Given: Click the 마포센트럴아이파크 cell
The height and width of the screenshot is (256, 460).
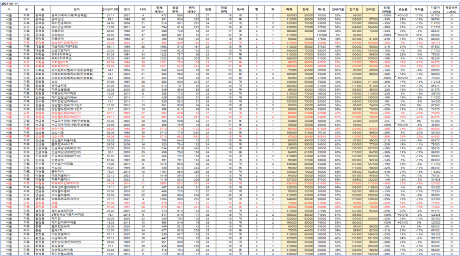Looking at the screenshot, I should pyautogui.click(x=77, y=187).
